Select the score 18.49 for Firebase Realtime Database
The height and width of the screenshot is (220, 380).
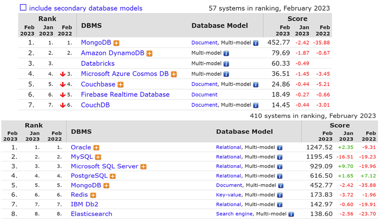tap(281, 94)
